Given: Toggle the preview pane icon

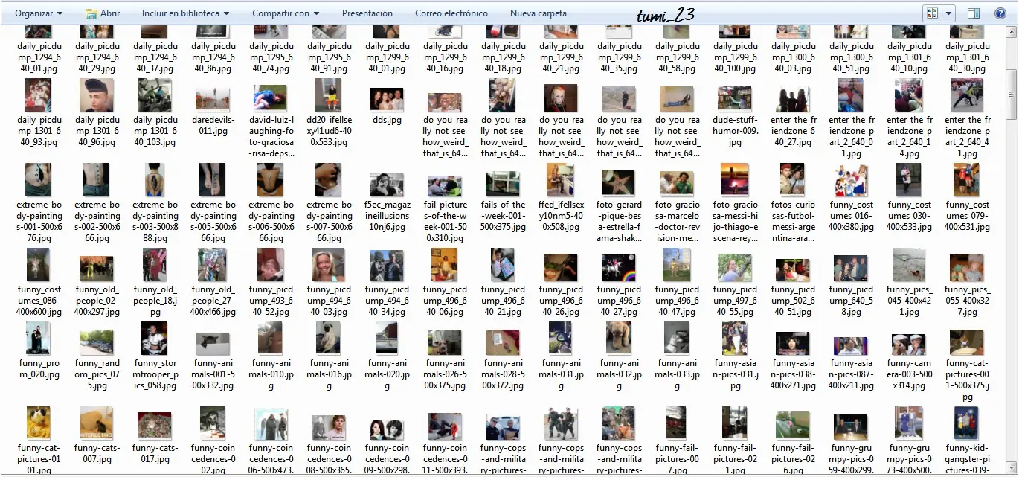Looking at the screenshot, I should click(x=974, y=13).
